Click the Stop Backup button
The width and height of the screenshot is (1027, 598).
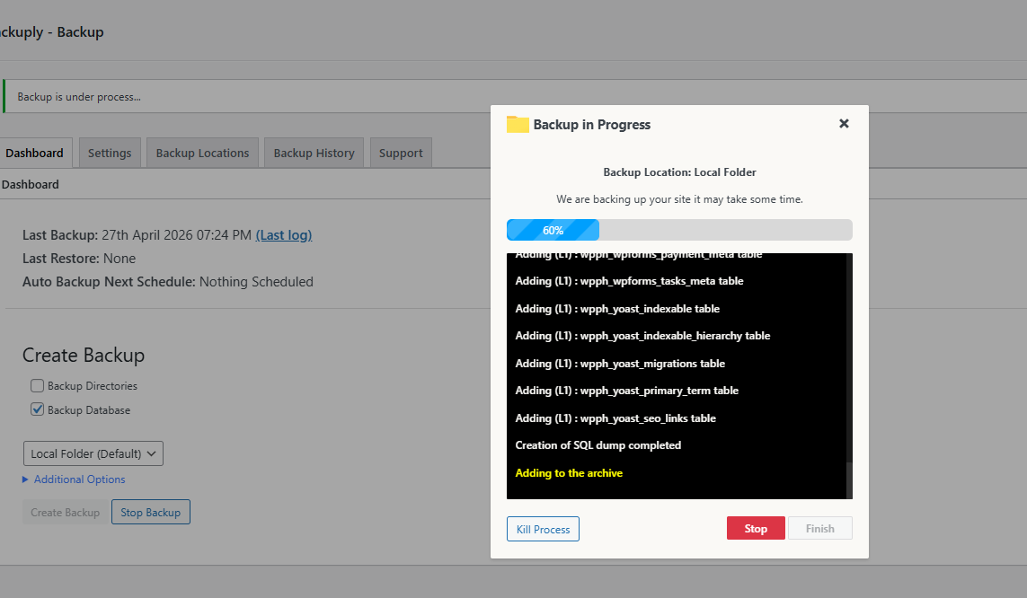151,513
